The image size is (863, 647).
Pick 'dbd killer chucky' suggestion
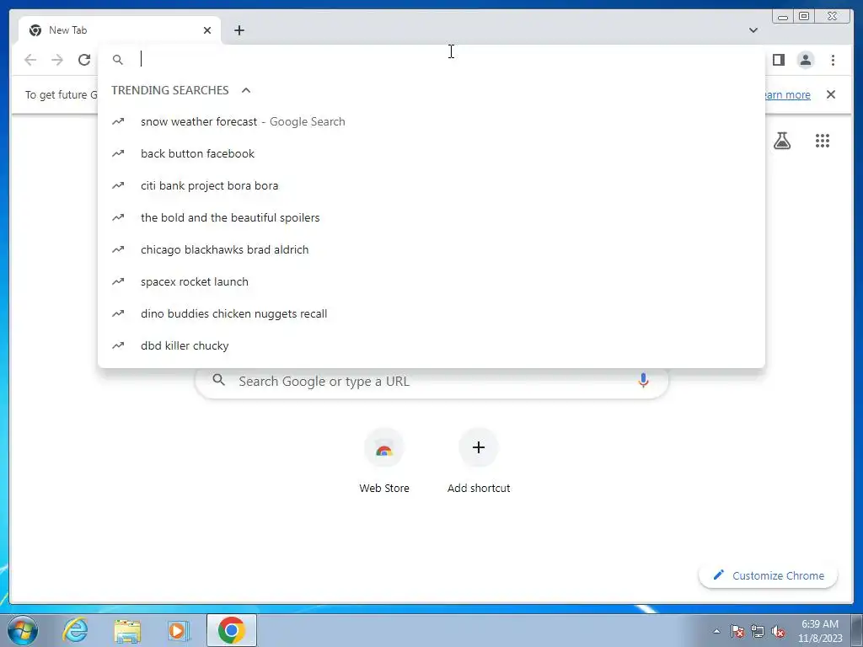point(431,345)
